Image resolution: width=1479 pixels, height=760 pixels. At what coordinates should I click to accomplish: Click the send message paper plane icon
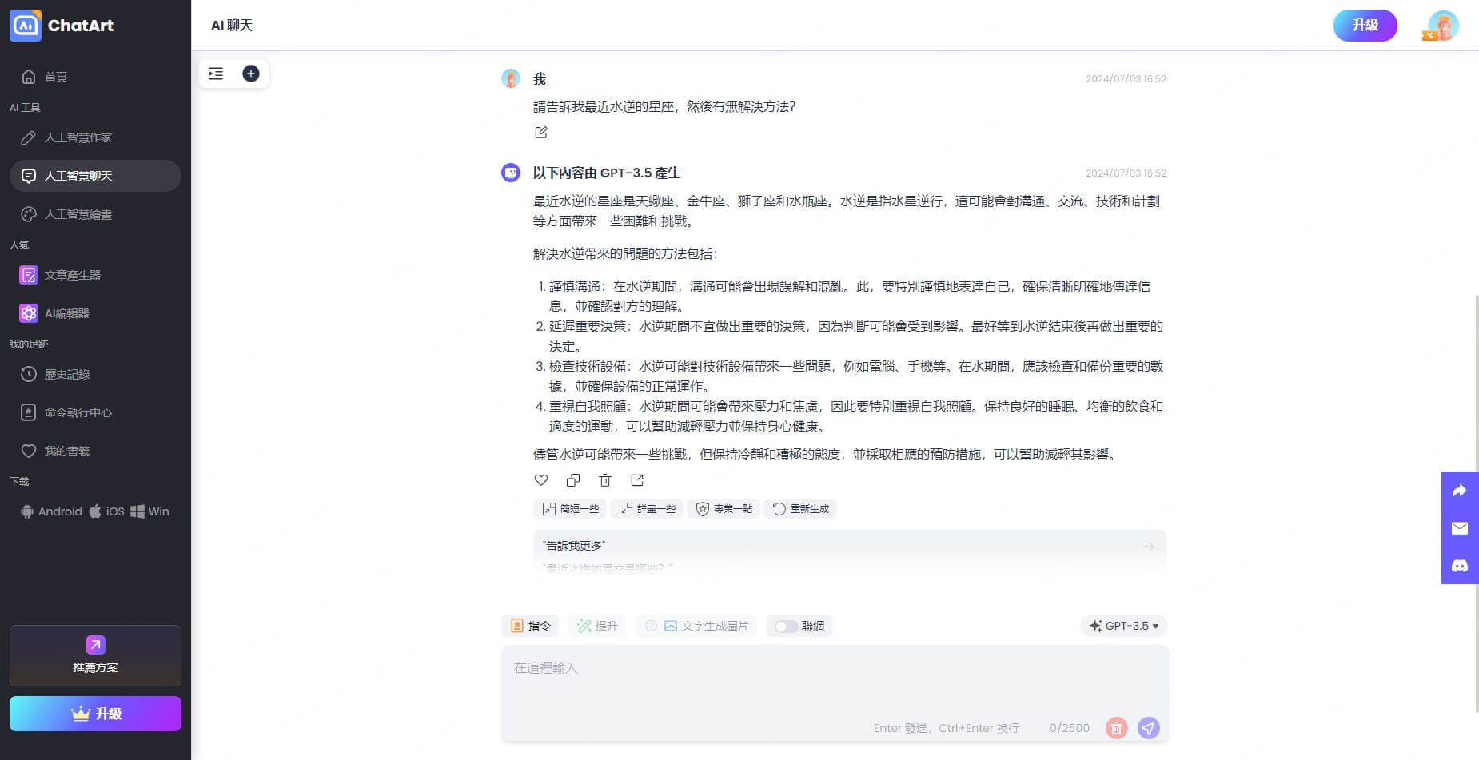click(x=1149, y=728)
